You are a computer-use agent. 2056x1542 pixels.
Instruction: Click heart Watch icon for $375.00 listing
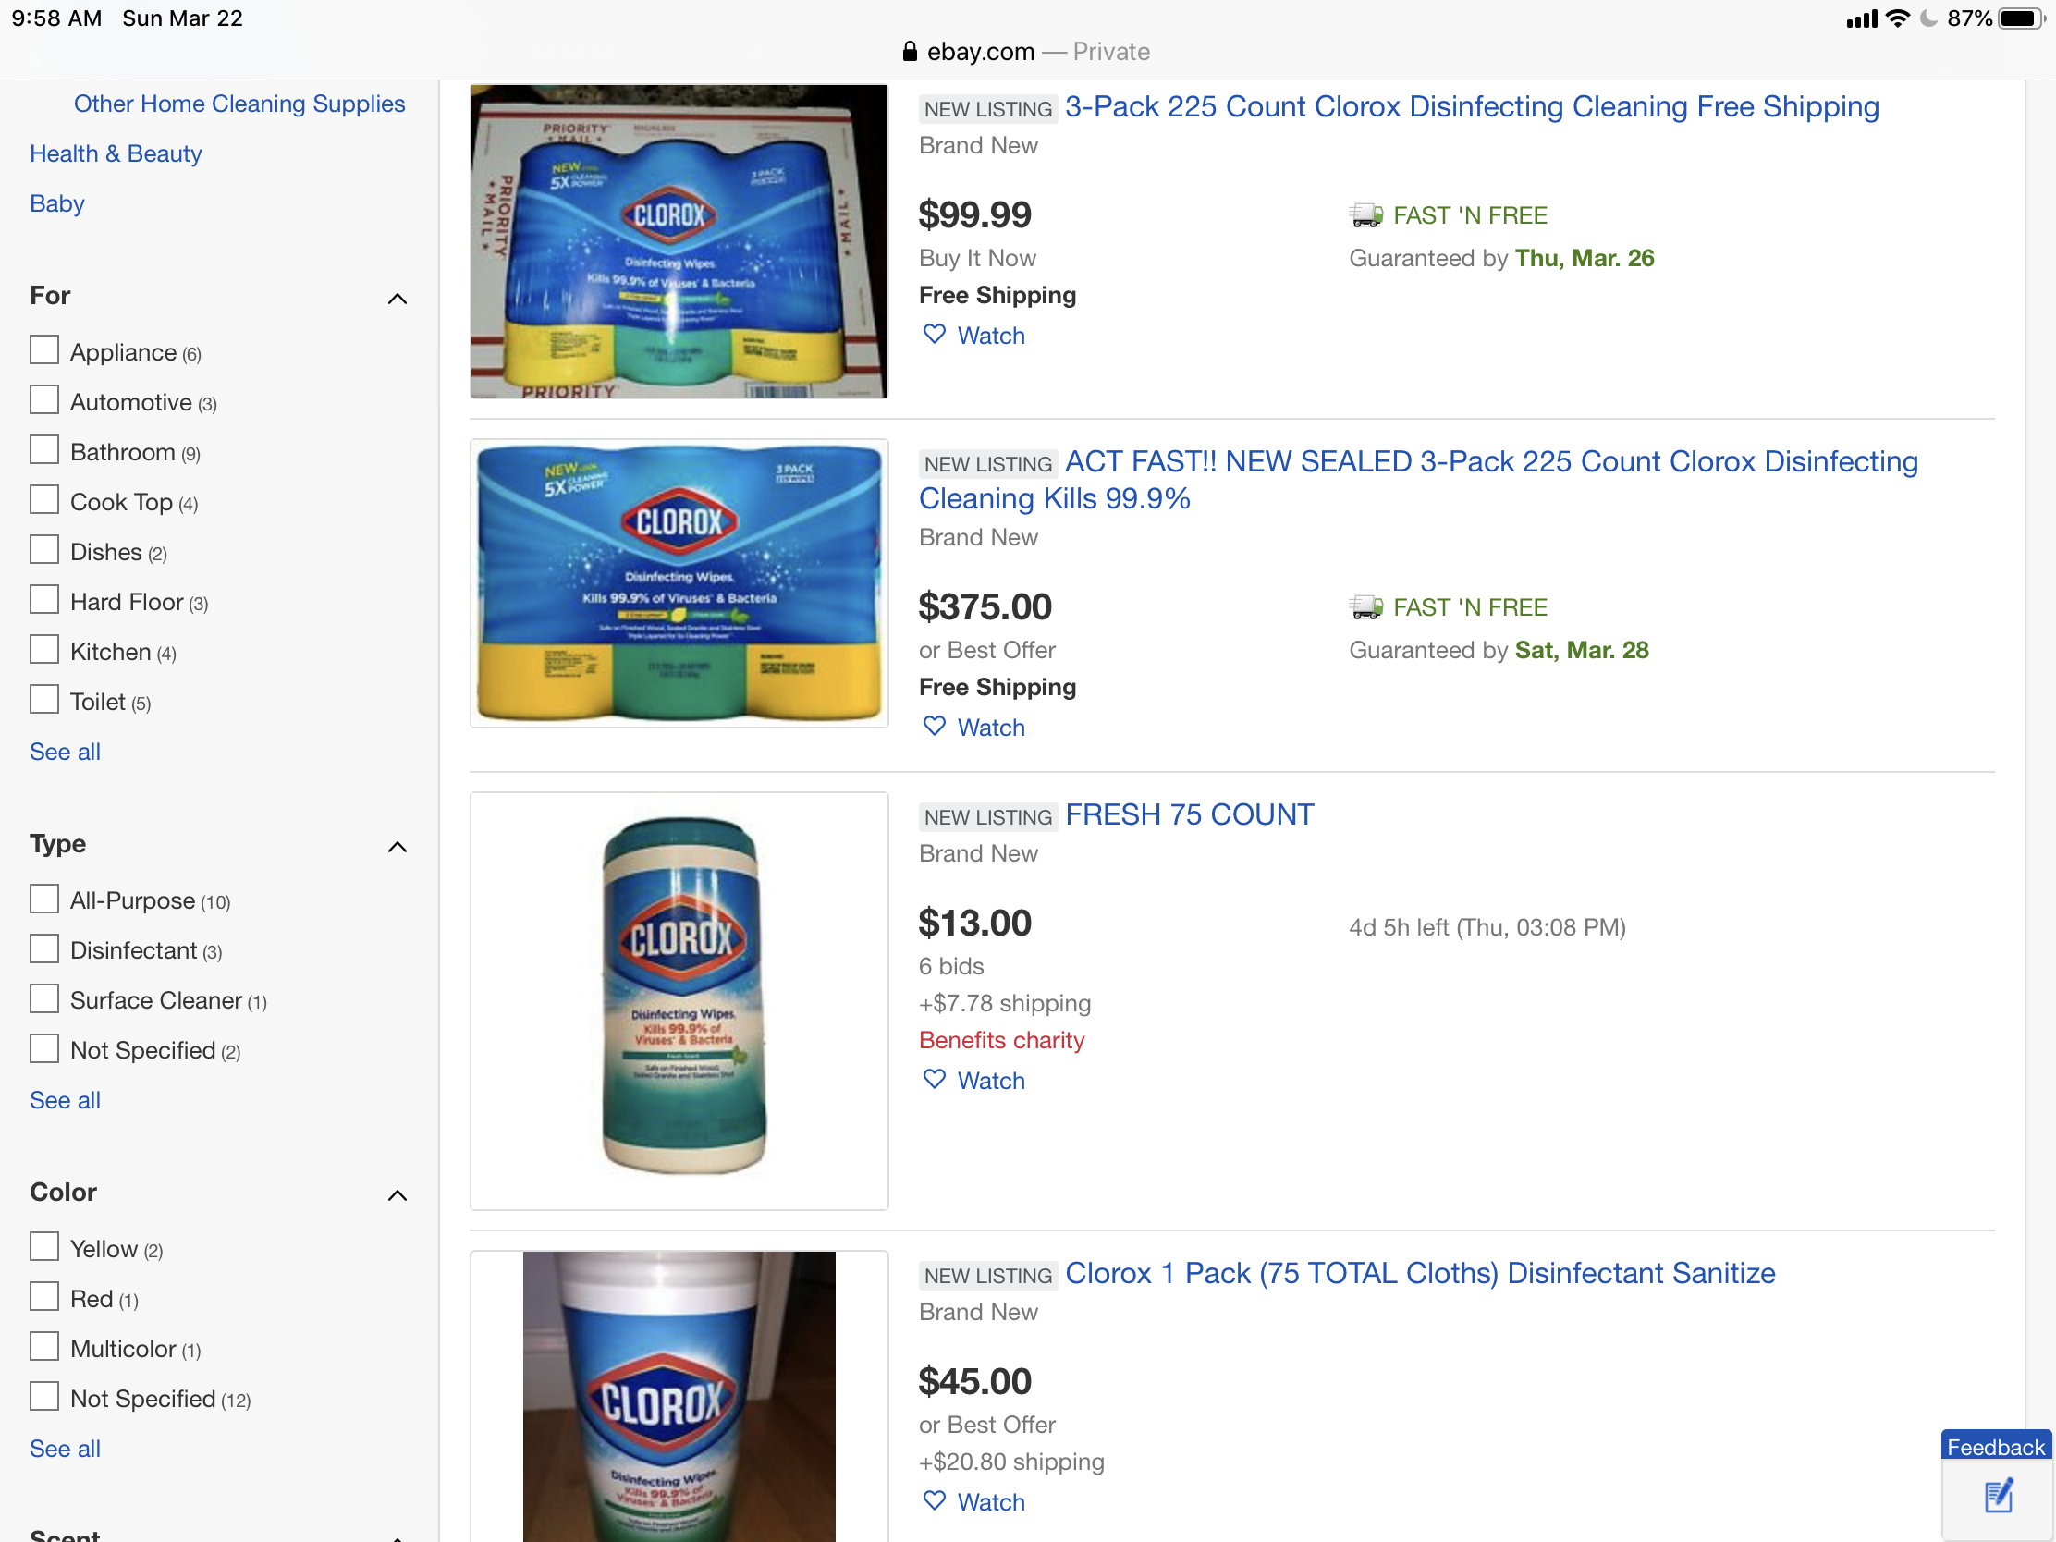pos(933,726)
